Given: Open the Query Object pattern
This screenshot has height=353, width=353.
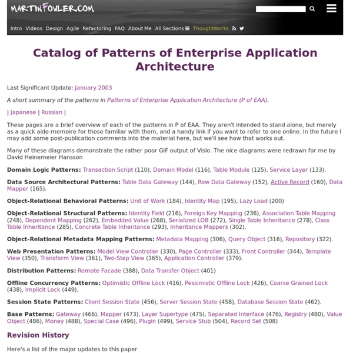Looking at the screenshot, I should 247,239.
